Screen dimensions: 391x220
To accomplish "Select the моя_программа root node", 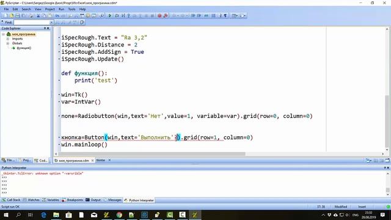I will point(24,34).
